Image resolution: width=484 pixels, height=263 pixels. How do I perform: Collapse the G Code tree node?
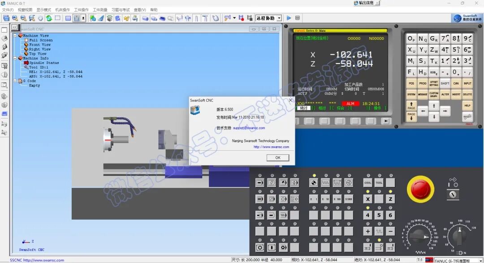point(15,81)
